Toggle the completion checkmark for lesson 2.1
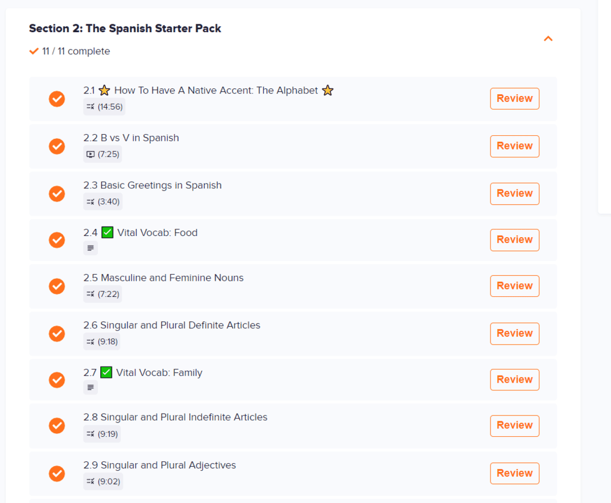The height and width of the screenshot is (503, 611). tap(57, 99)
